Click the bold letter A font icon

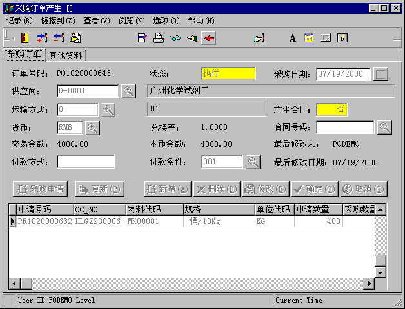pyautogui.click(x=292, y=38)
